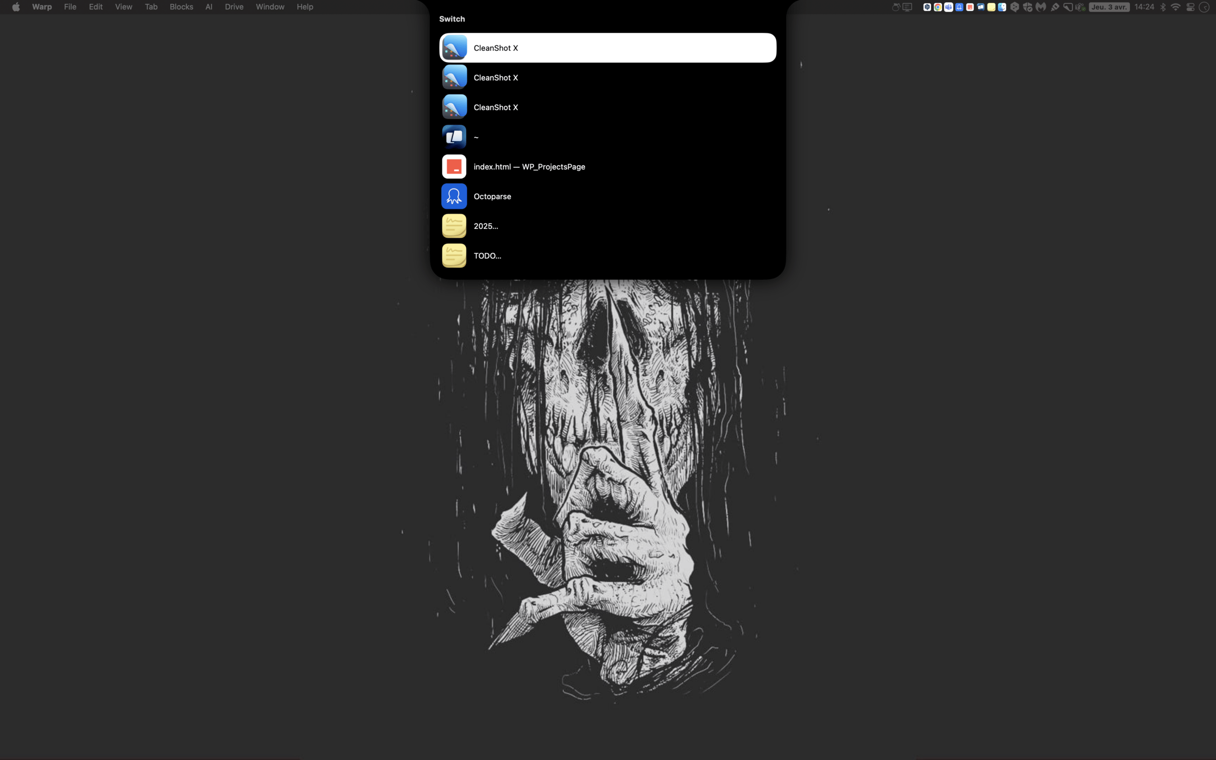Open the Bluetooth status menu
Screen dimensions: 1216x760
click(1163, 7)
